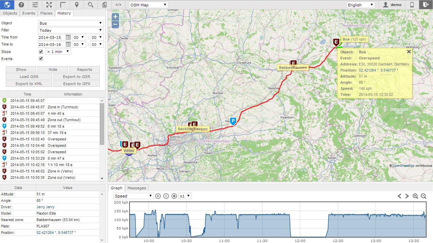This screenshot has width=433, height=243.
Task: Open the Reports button in History panel
Action: point(85,70)
